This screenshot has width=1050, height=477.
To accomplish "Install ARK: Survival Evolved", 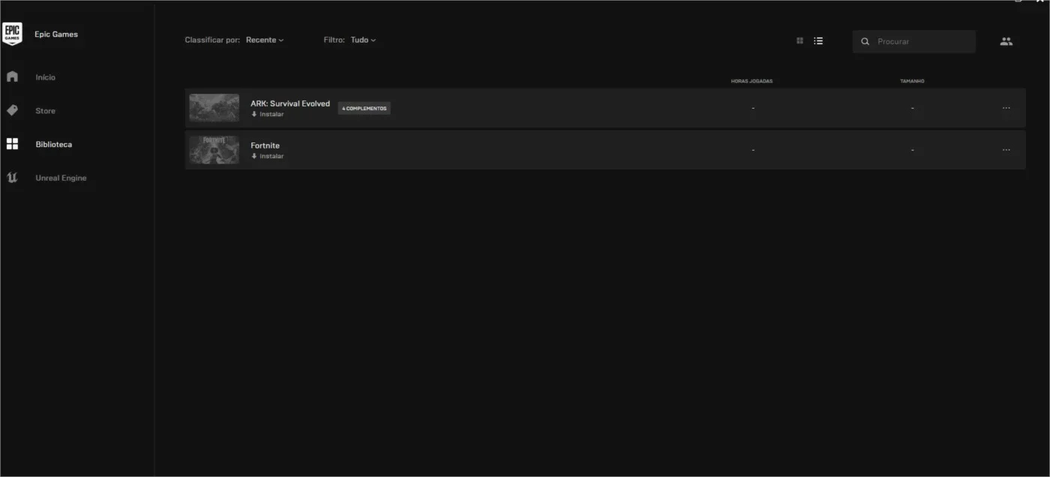I will click(x=268, y=114).
